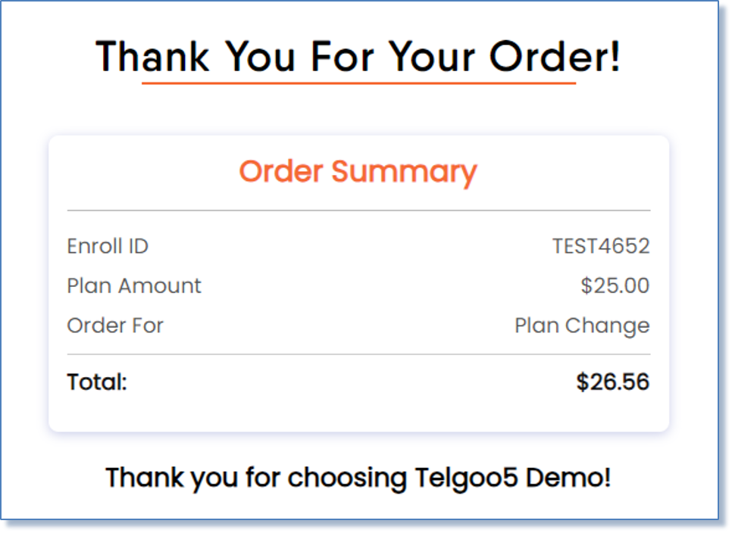This screenshot has width=732, height=533.
Task: Click the word Summary in the orange title
Action: [405, 173]
